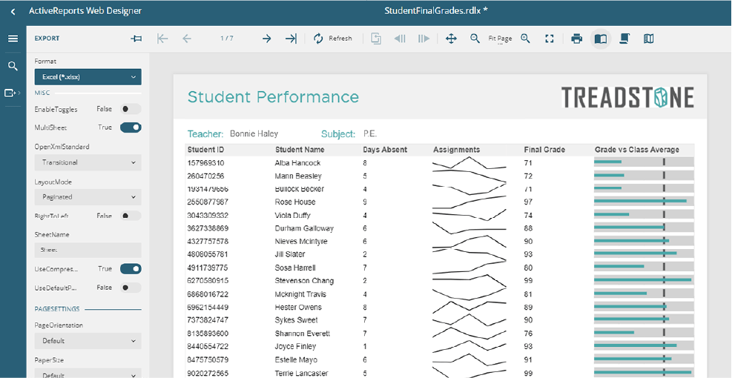Click the SheetName input field
This screenshot has width=732, height=378.
(88, 250)
